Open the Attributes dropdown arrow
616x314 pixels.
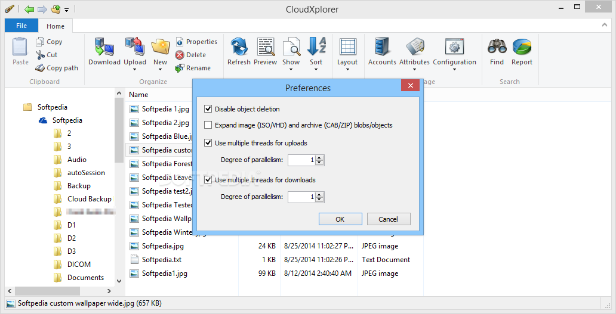pos(414,70)
